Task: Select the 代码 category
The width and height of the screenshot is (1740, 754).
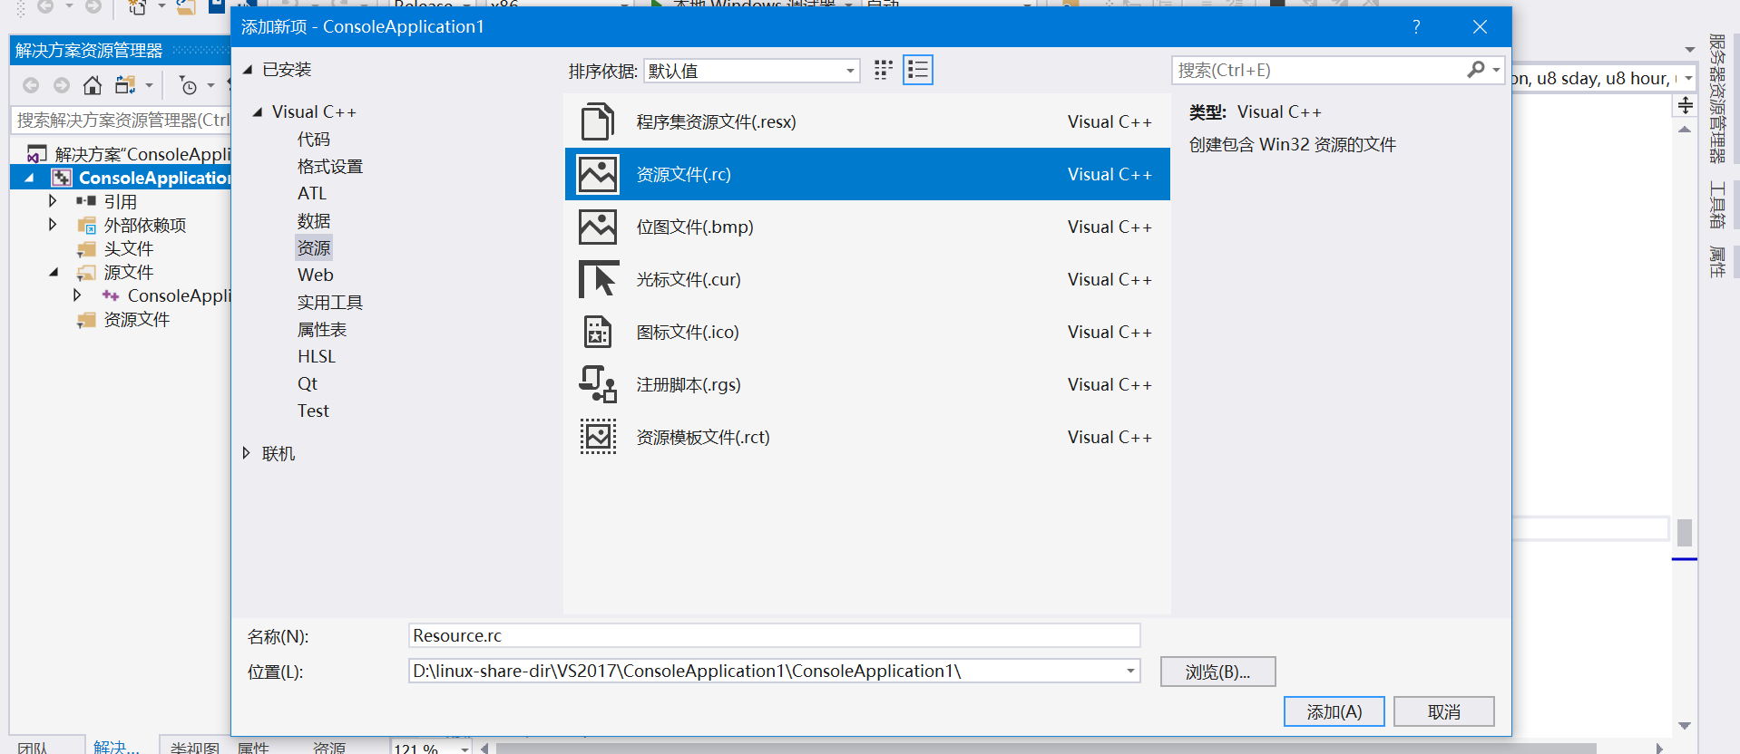Action: pos(314,139)
